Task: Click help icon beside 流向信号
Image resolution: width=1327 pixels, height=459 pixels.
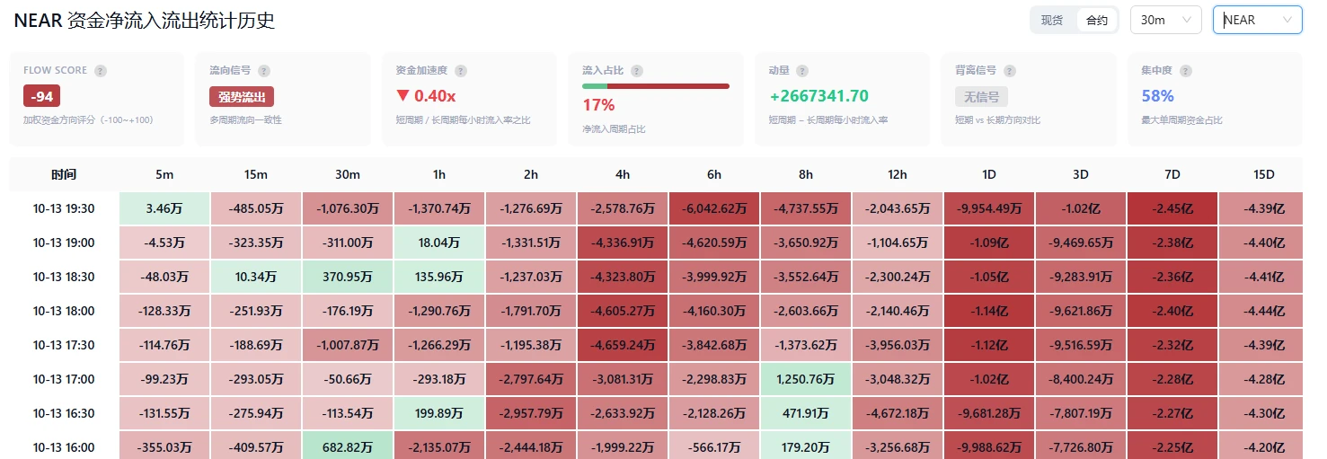Action: tap(264, 71)
